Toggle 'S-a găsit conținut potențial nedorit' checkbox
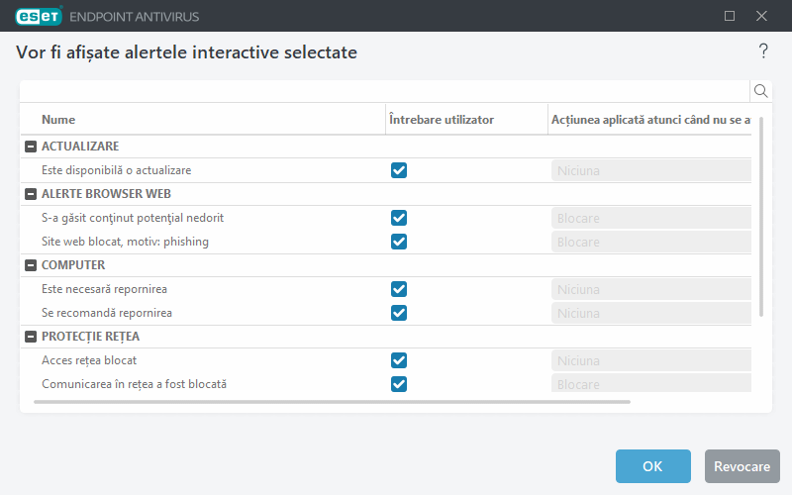 [399, 218]
